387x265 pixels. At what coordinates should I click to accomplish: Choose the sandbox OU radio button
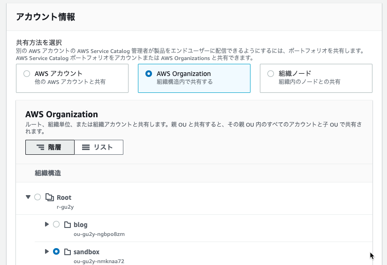[56, 251]
